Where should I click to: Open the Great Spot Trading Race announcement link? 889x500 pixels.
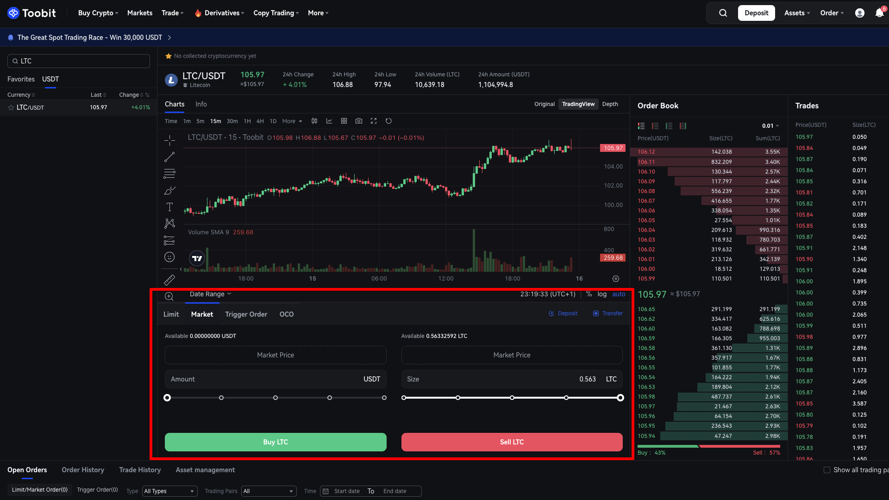click(x=89, y=37)
